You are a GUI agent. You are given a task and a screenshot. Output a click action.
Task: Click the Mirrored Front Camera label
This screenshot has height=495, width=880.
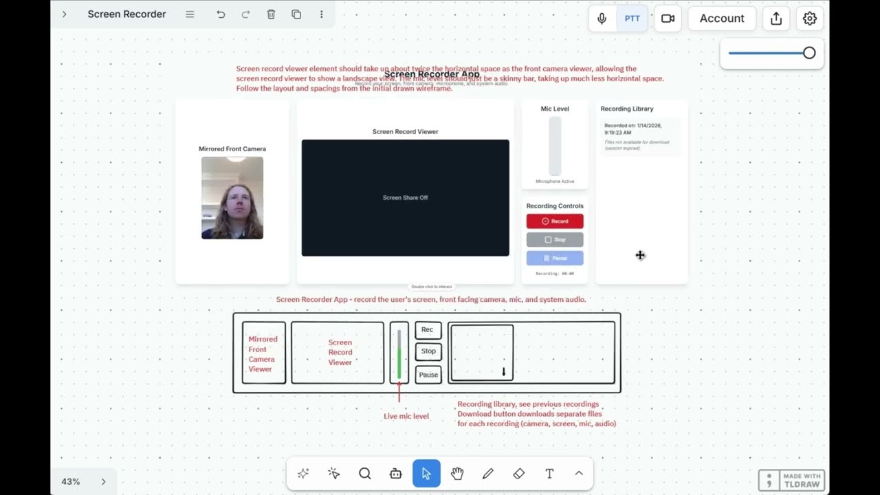click(x=232, y=149)
